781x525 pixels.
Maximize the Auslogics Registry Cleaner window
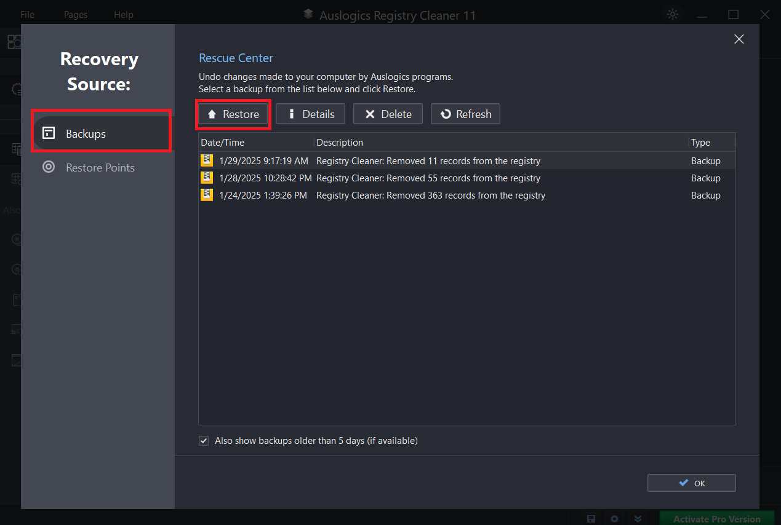coord(733,14)
